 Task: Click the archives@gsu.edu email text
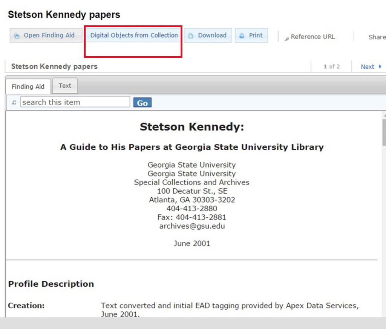[x=192, y=226]
